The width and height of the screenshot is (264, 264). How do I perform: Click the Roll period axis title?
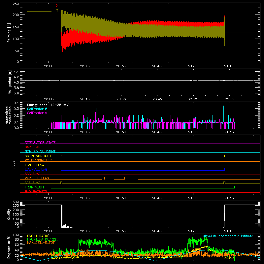(x=10, y=82)
